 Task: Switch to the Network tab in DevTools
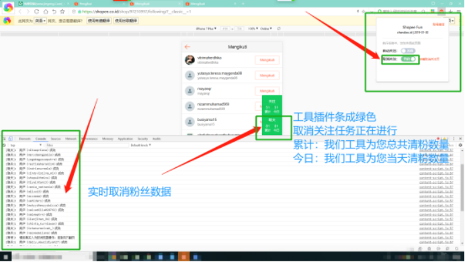[x=71, y=138]
